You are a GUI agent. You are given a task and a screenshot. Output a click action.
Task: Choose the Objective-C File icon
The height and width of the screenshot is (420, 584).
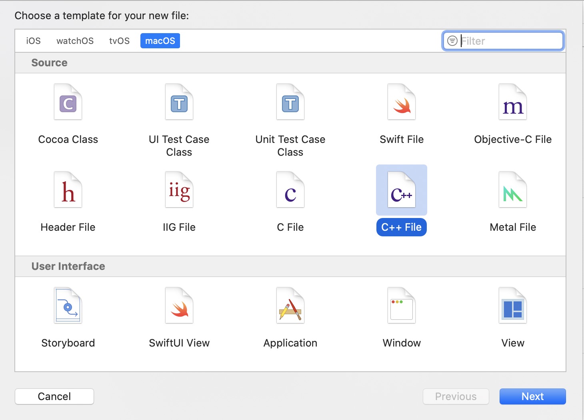[x=513, y=102]
